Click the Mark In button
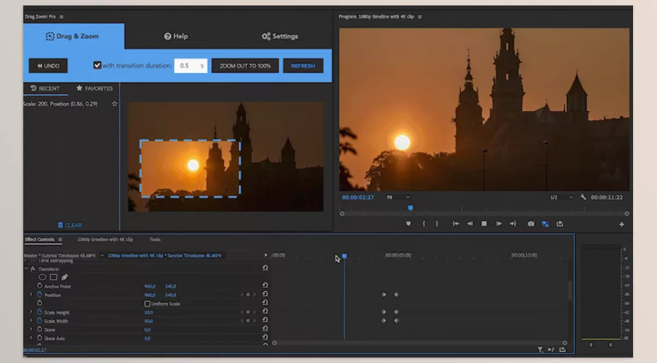Image resolution: width=657 pixels, height=363 pixels. tap(424, 224)
